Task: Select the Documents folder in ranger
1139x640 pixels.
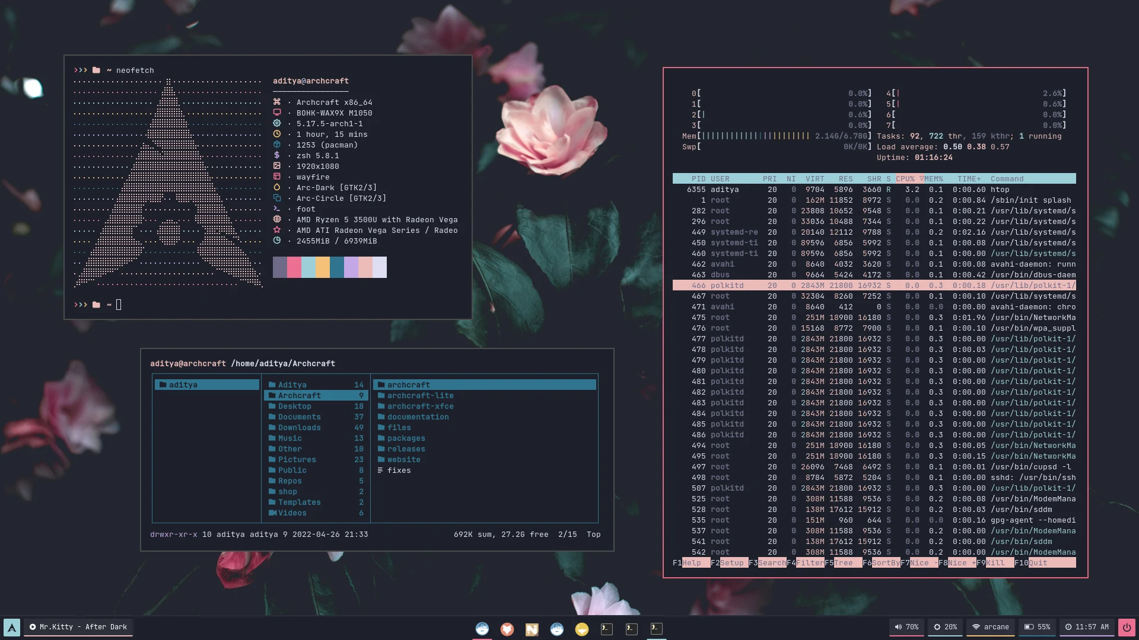Action: click(316, 417)
